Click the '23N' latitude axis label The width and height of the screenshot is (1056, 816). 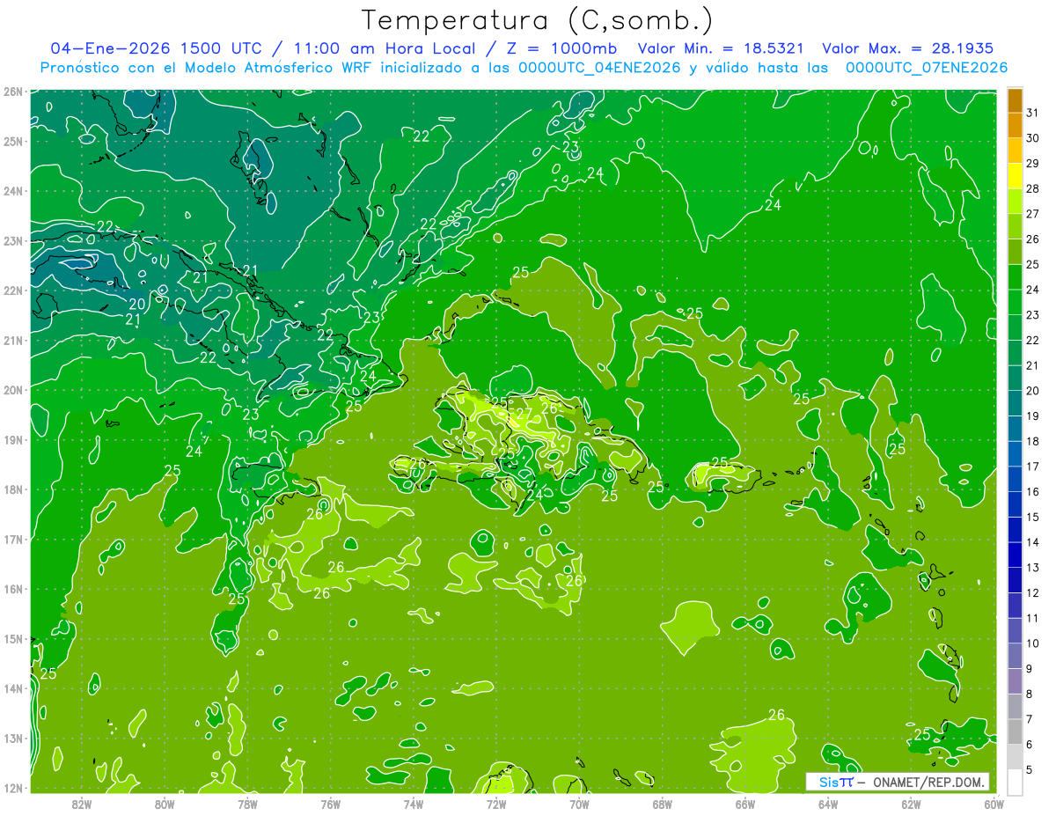pyautogui.click(x=12, y=240)
